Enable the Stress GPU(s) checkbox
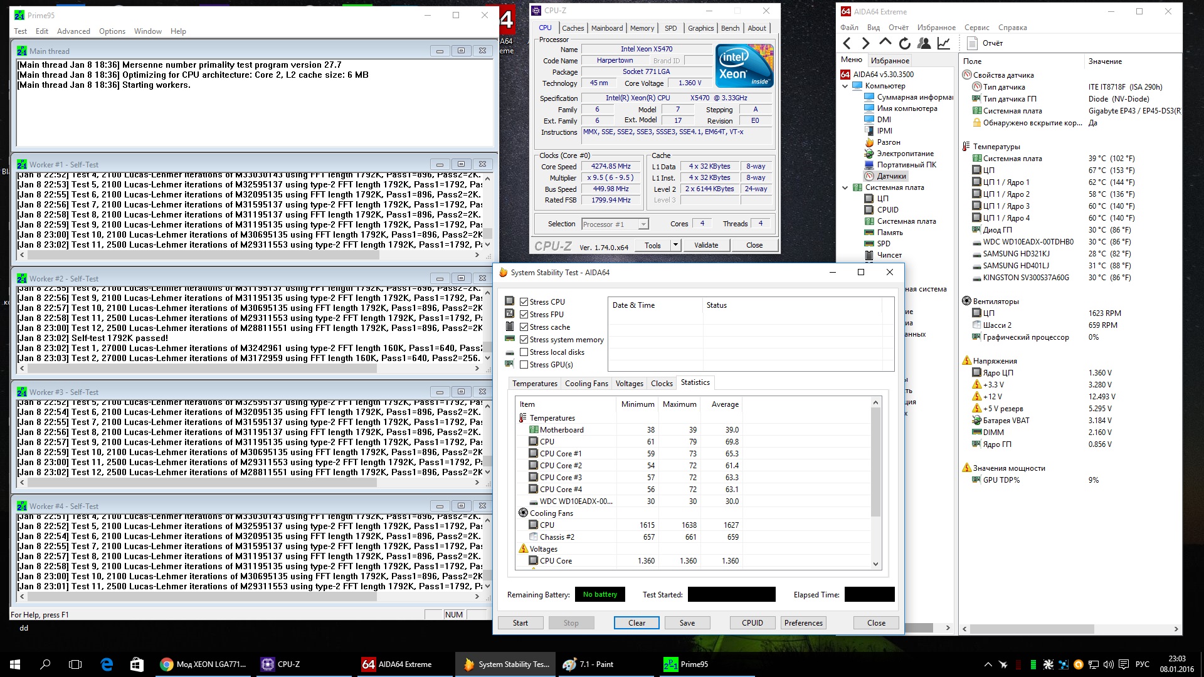Screen dimensions: 1204x677 (x=524, y=365)
